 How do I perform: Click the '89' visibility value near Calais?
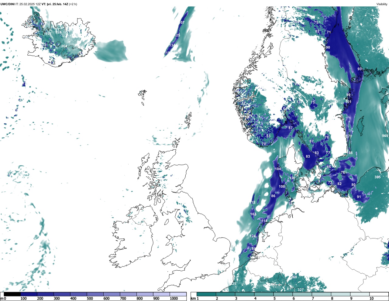click(254, 249)
